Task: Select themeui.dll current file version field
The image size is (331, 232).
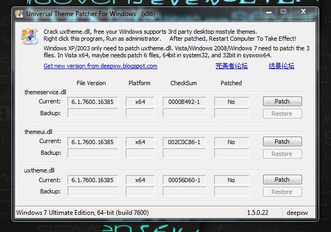Action: pos(93,142)
